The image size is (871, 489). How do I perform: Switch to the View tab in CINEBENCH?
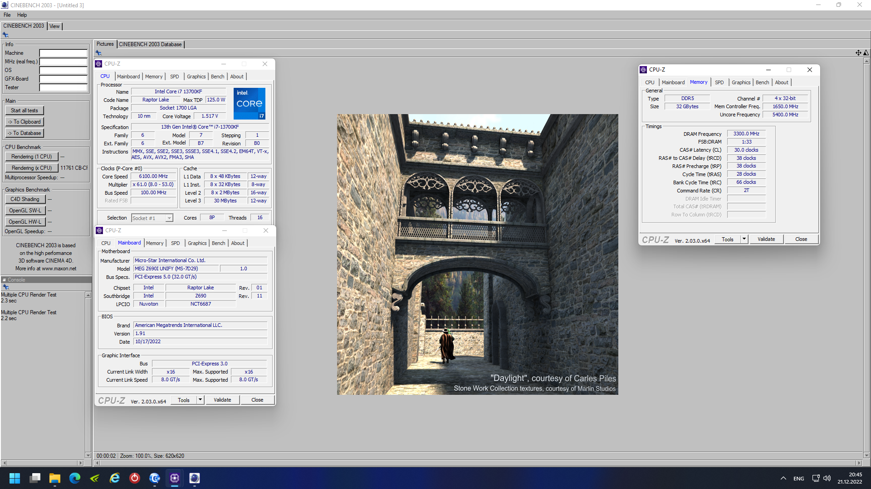(x=54, y=26)
